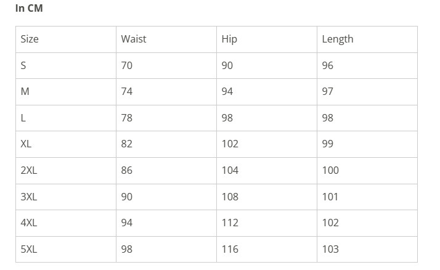The image size is (440, 270).
Task: Click hip value 116 for 5XL
Action: coord(230,249)
